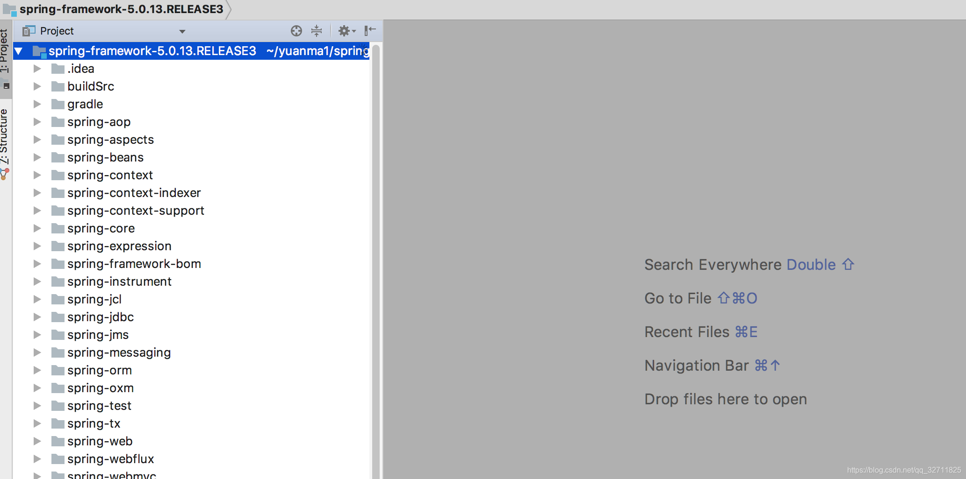Viewport: 966px width, 479px height.
Task: Expand the spring-core module arrow
Action: click(x=37, y=228)
